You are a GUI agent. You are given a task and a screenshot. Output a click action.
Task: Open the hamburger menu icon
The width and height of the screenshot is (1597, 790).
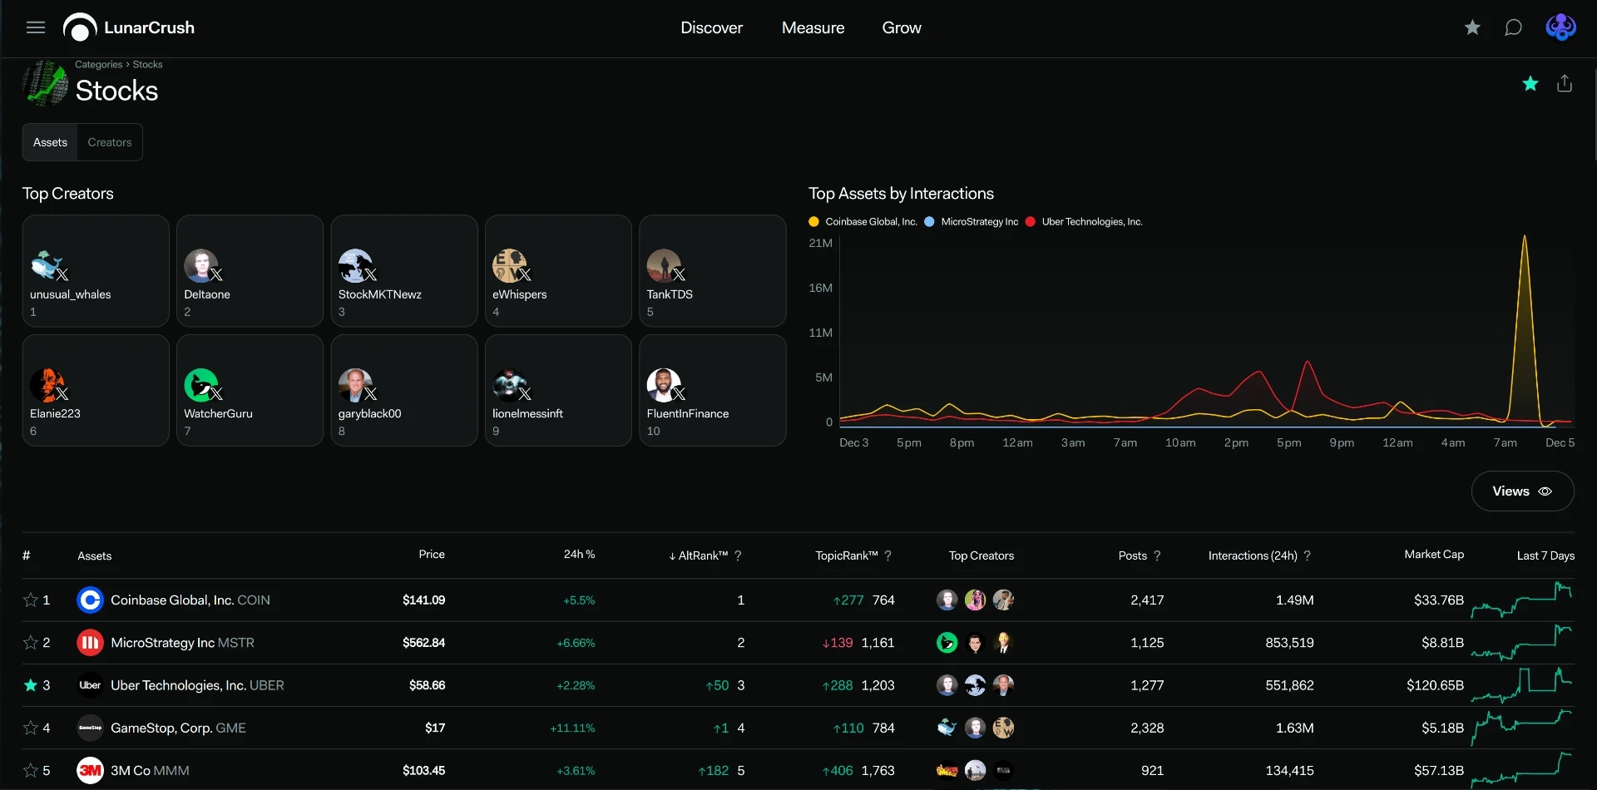[x=36, y=27]
